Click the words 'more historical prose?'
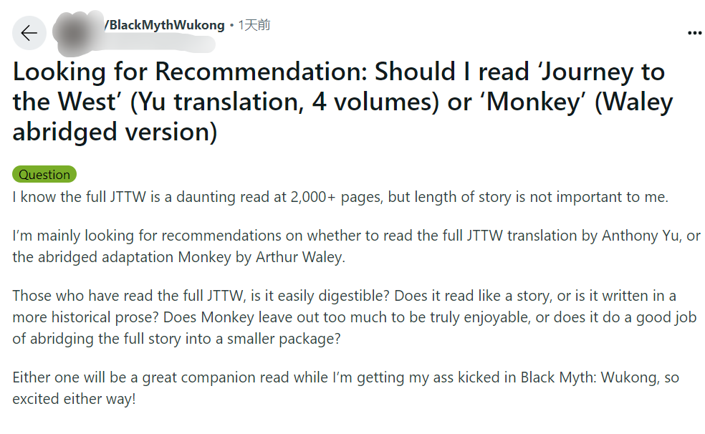705x434 pixels. click(85, 317)
